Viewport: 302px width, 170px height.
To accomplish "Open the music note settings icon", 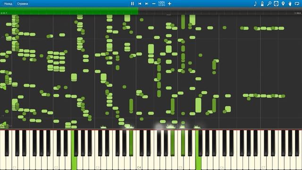I will 255,4.
